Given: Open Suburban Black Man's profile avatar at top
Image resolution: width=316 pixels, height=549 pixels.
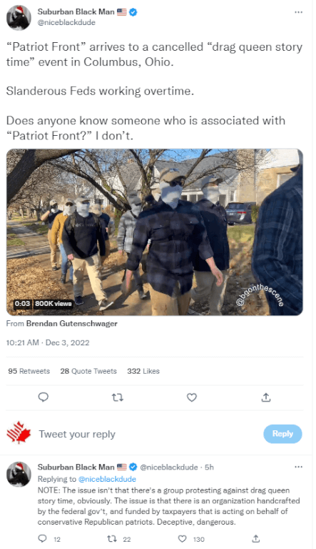Looking at the screenshot, I should tap(19, 17).
